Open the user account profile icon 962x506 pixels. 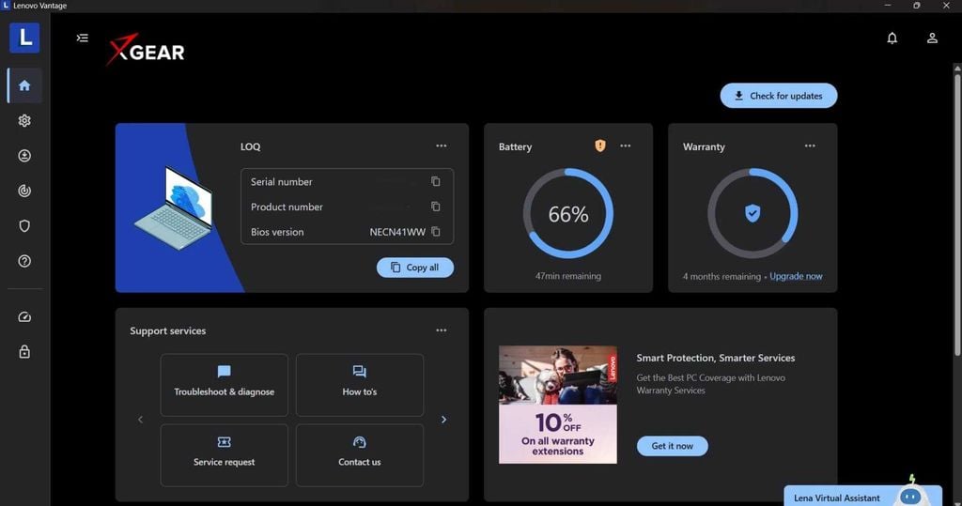[x=932, y=38]
